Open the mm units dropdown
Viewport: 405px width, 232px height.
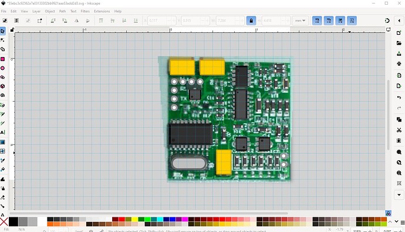point(300,21)
